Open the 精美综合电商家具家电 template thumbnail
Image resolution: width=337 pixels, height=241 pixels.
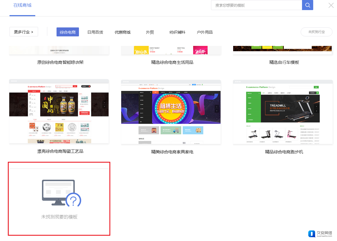(x=171, y=112)
